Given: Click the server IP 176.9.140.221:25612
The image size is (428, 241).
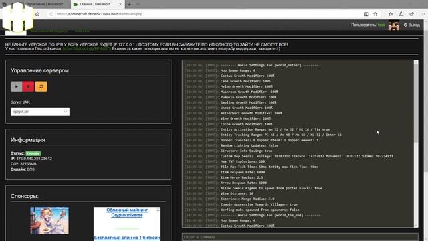Looking at the screenshot, I should point(34,159).
